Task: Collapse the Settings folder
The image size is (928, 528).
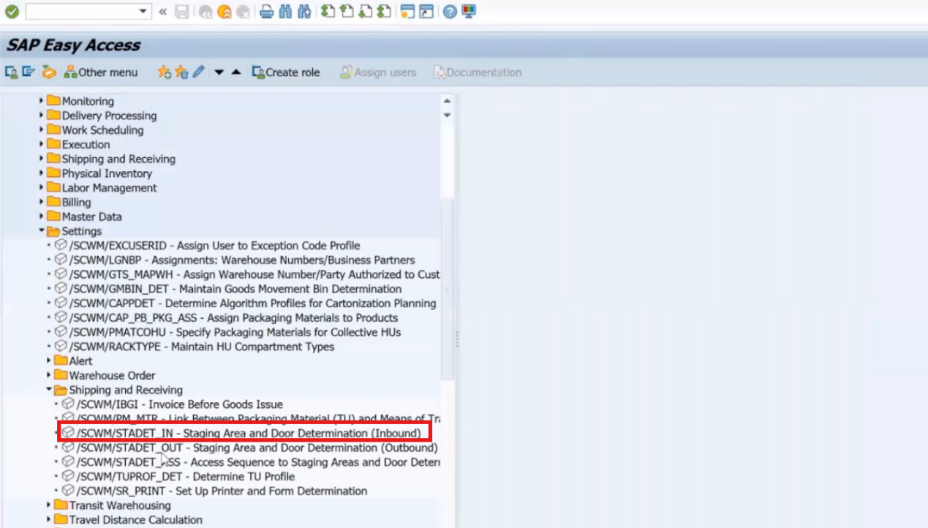Action: (x=42, y=231)
